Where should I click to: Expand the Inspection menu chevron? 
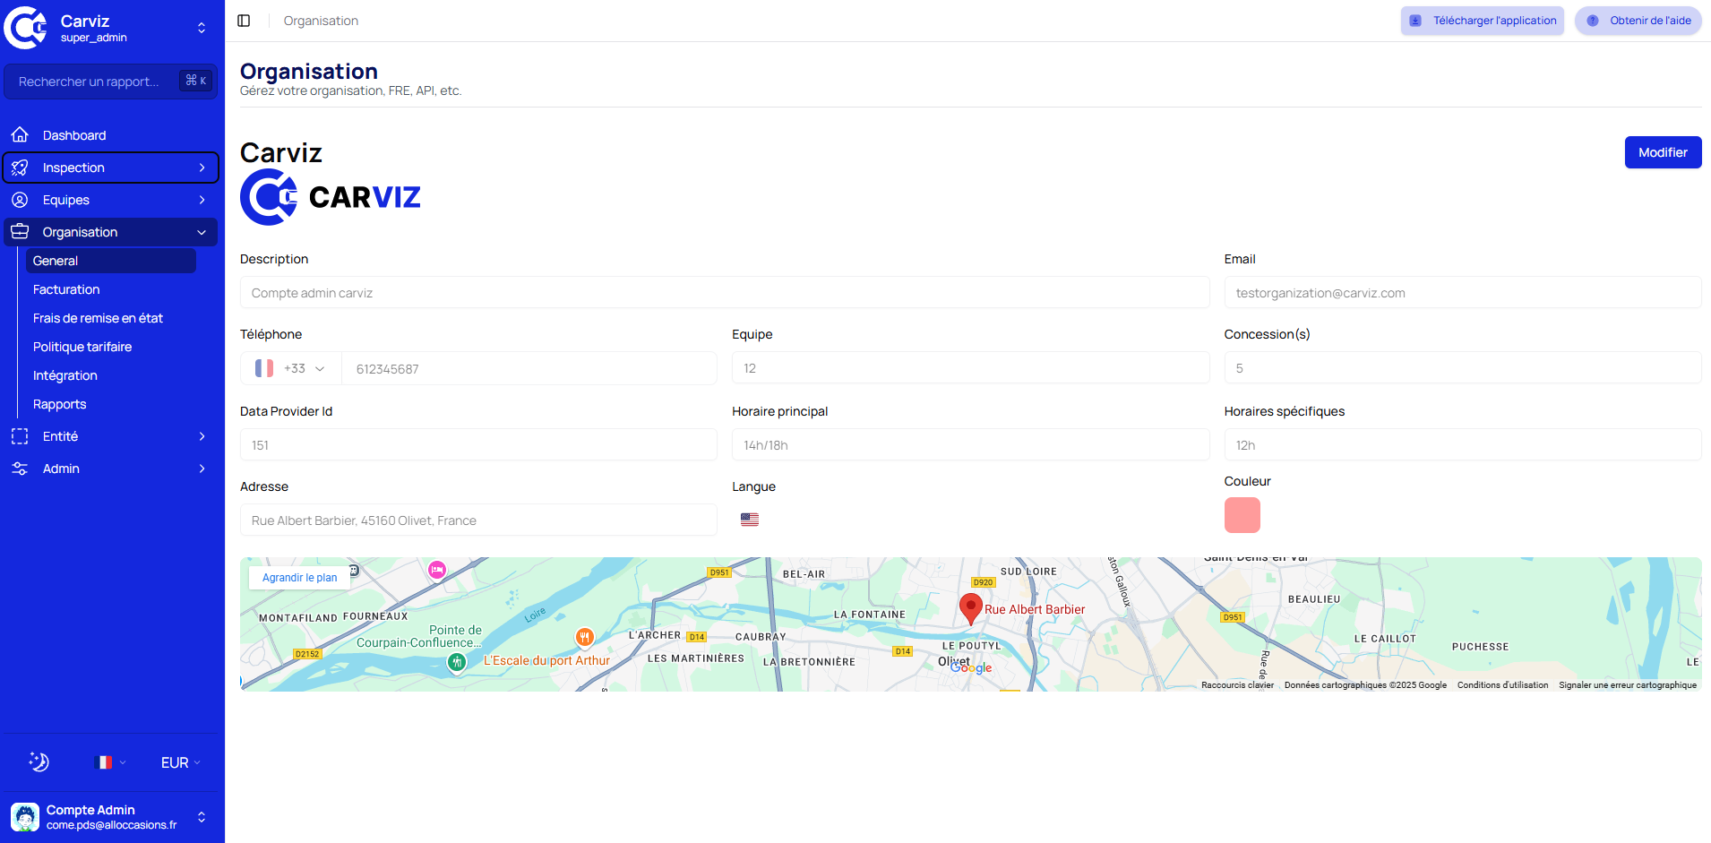tap(202, 168)
